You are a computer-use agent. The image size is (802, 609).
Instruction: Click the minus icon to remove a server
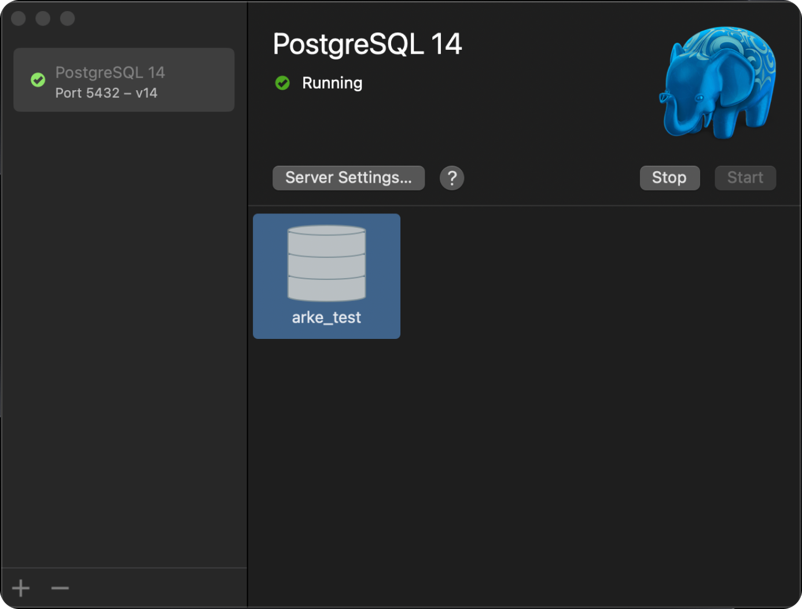tap(59, 588)
